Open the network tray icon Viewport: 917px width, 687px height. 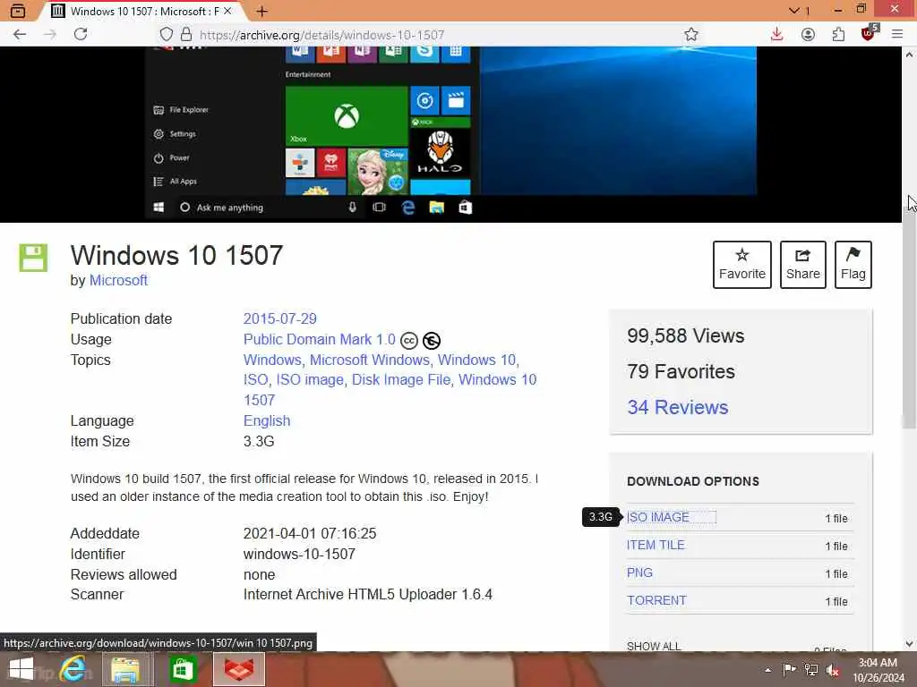click(x=811, y=669)
